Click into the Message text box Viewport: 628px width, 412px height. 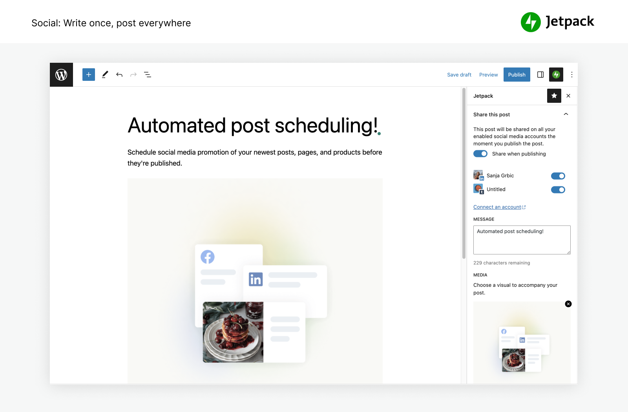(522, 240)
